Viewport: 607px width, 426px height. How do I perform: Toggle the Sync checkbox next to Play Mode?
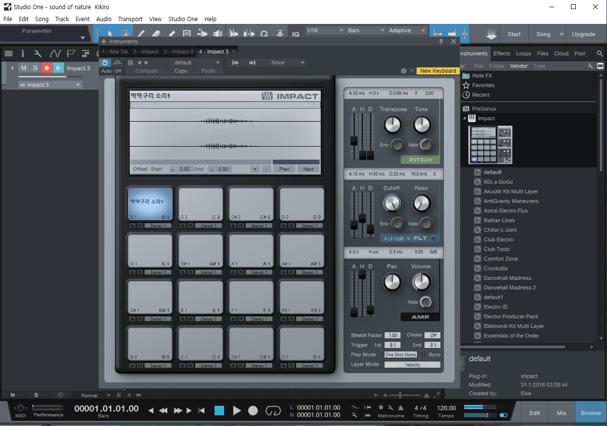coord(423,354)
